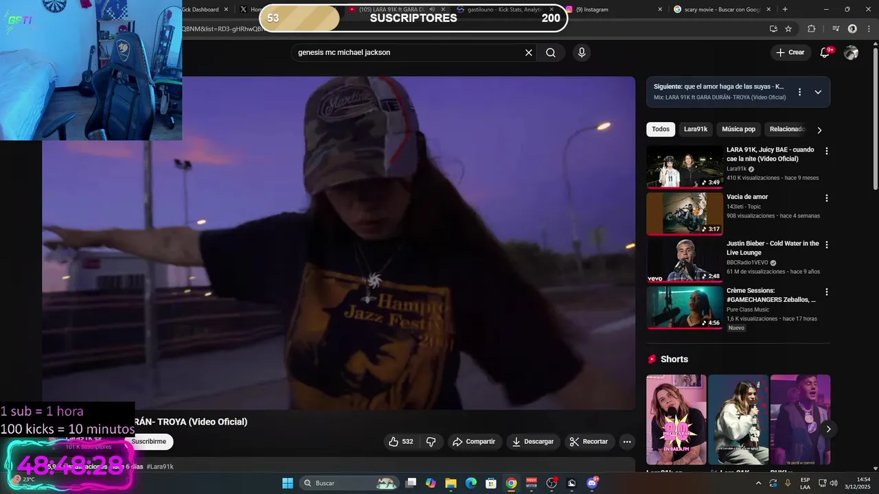Click the Recortar button
The width and height of the screenshot is (879, 494).
pyautogui.click(x=589, y=442)
